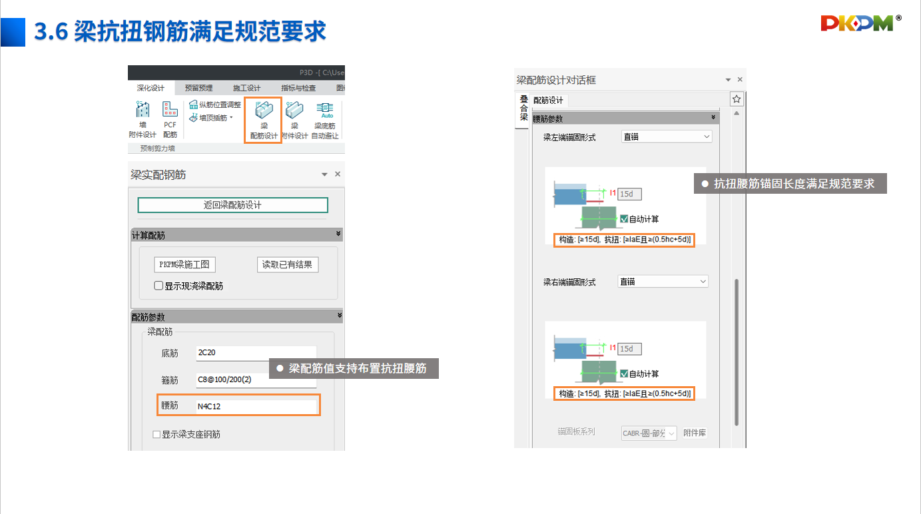Screen dimensions: 921x514
Task: Close the 梁实配钢筋 panel
Action: click(x=338, y=174)
